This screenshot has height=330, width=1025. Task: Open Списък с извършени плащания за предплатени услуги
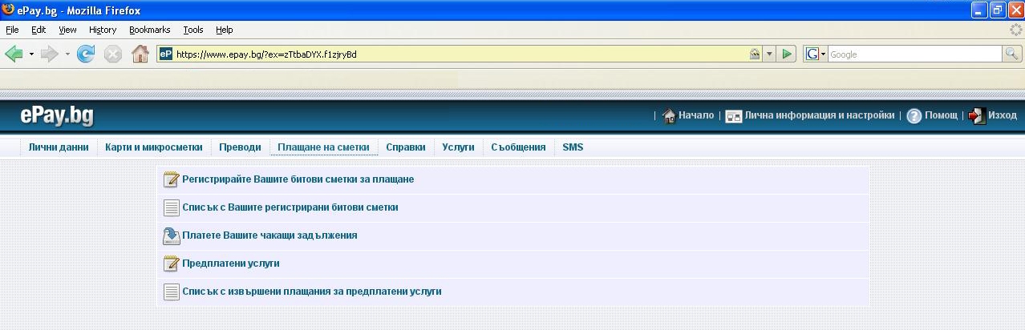click(312, 292)
